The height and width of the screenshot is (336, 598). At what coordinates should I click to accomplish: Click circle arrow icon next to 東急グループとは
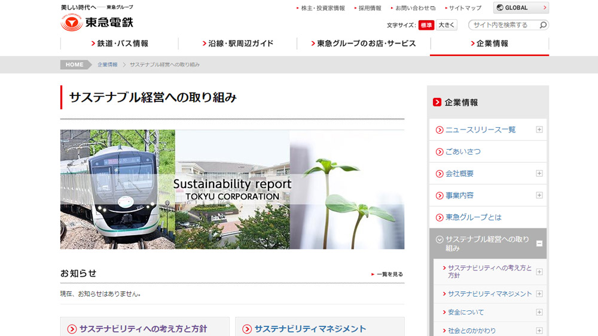(x=440, y=217)
